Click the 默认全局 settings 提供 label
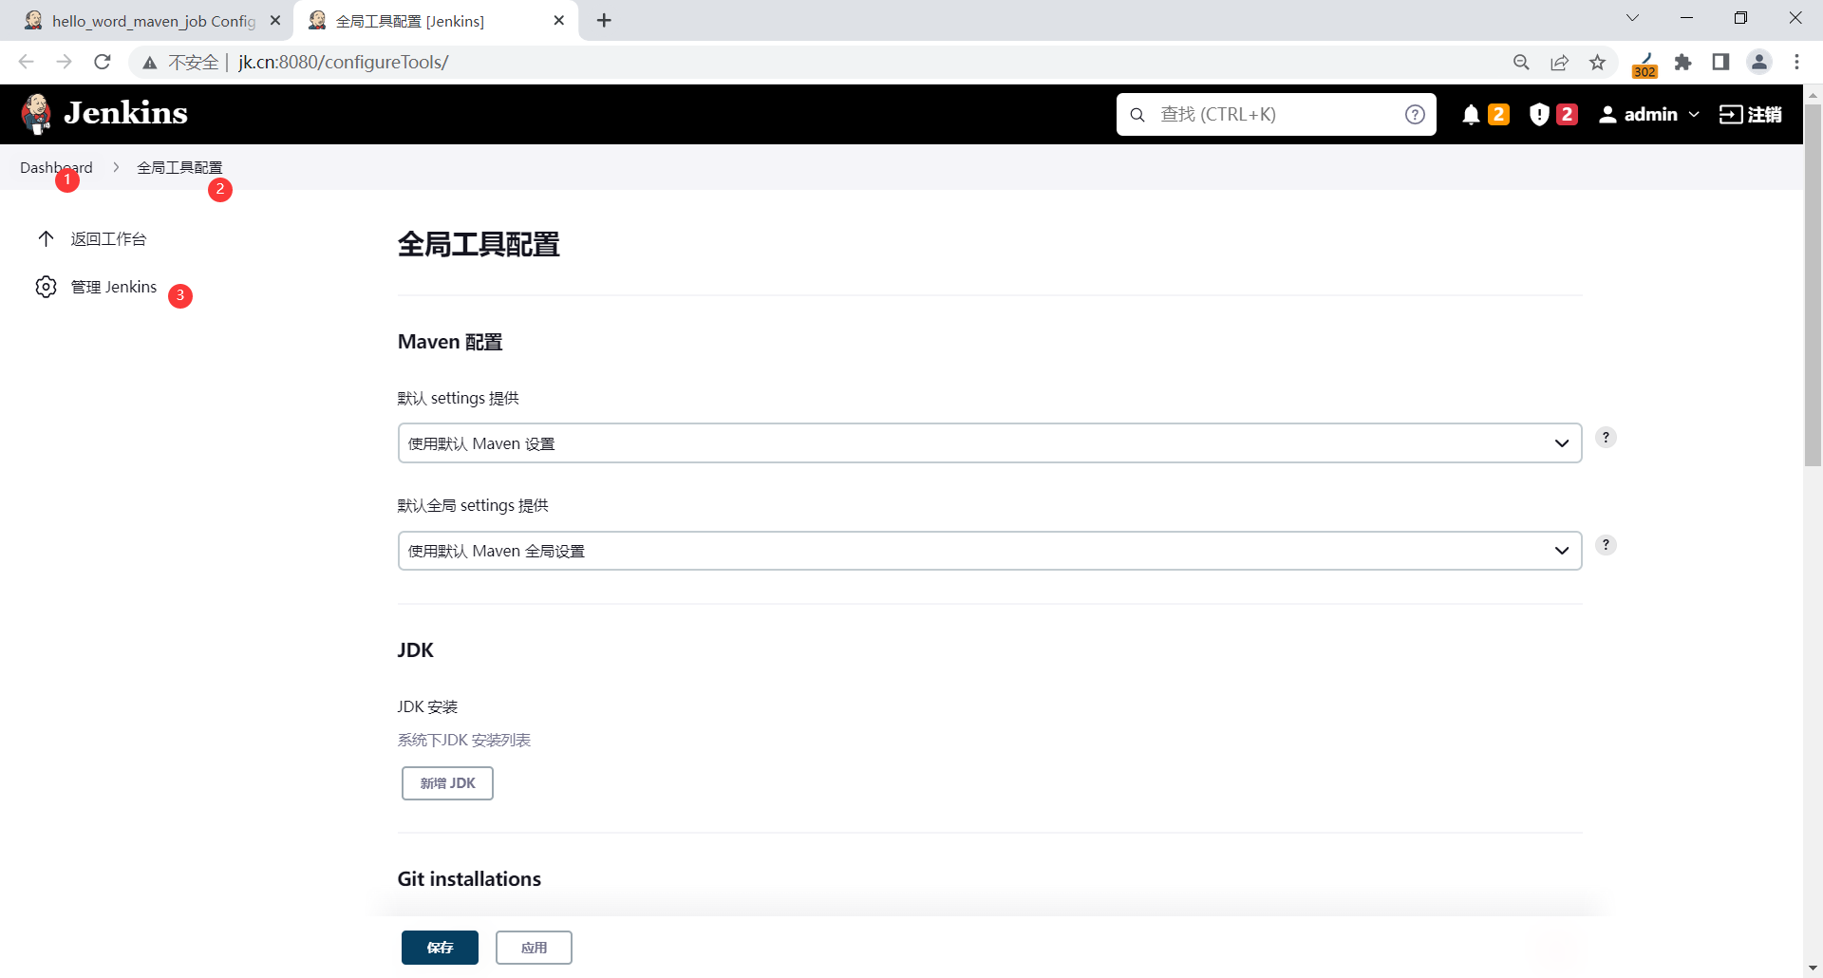Viewport: 1823px width, 978px height. coord(473,505)
